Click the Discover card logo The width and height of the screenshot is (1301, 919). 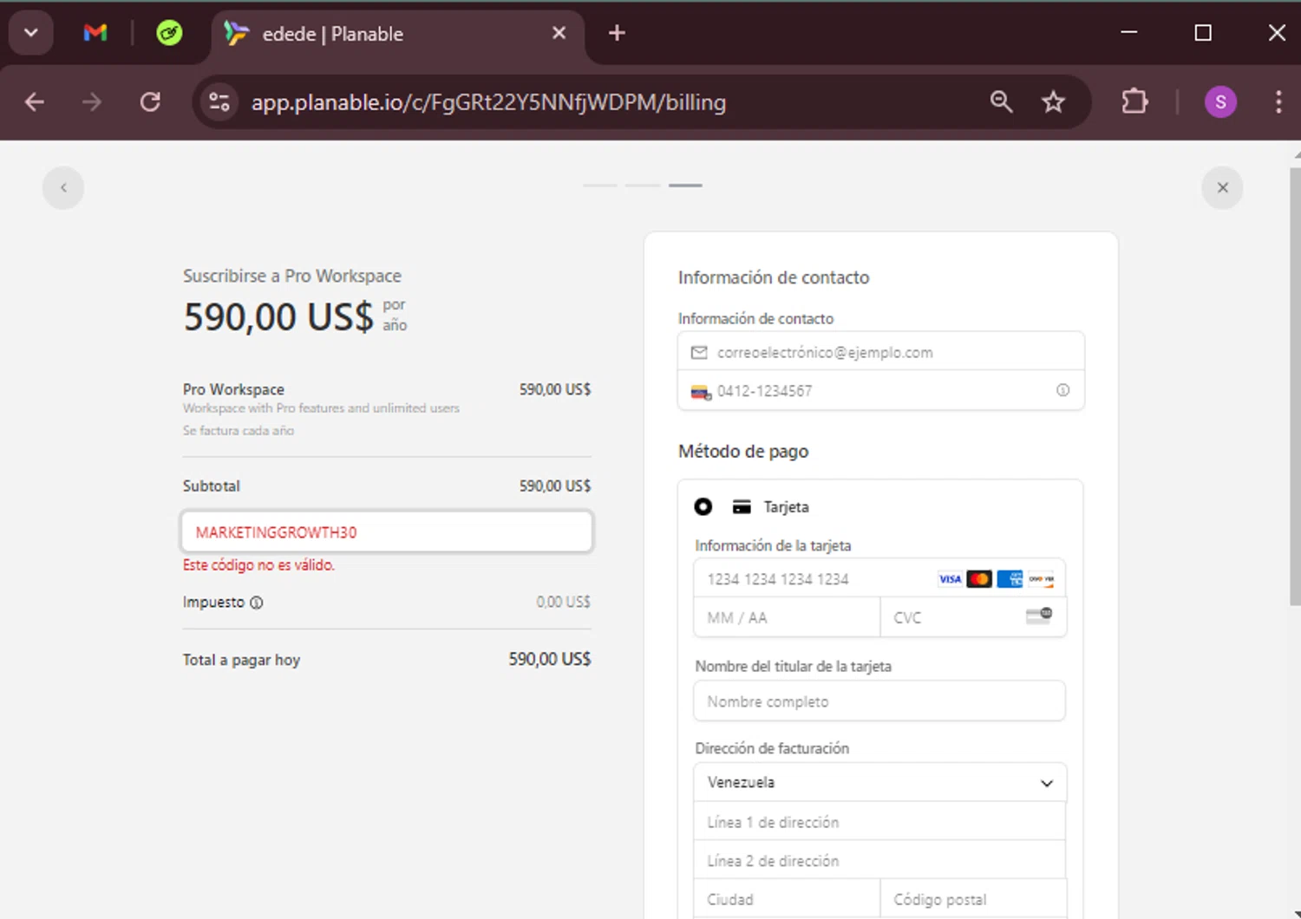coord(1041,579)
